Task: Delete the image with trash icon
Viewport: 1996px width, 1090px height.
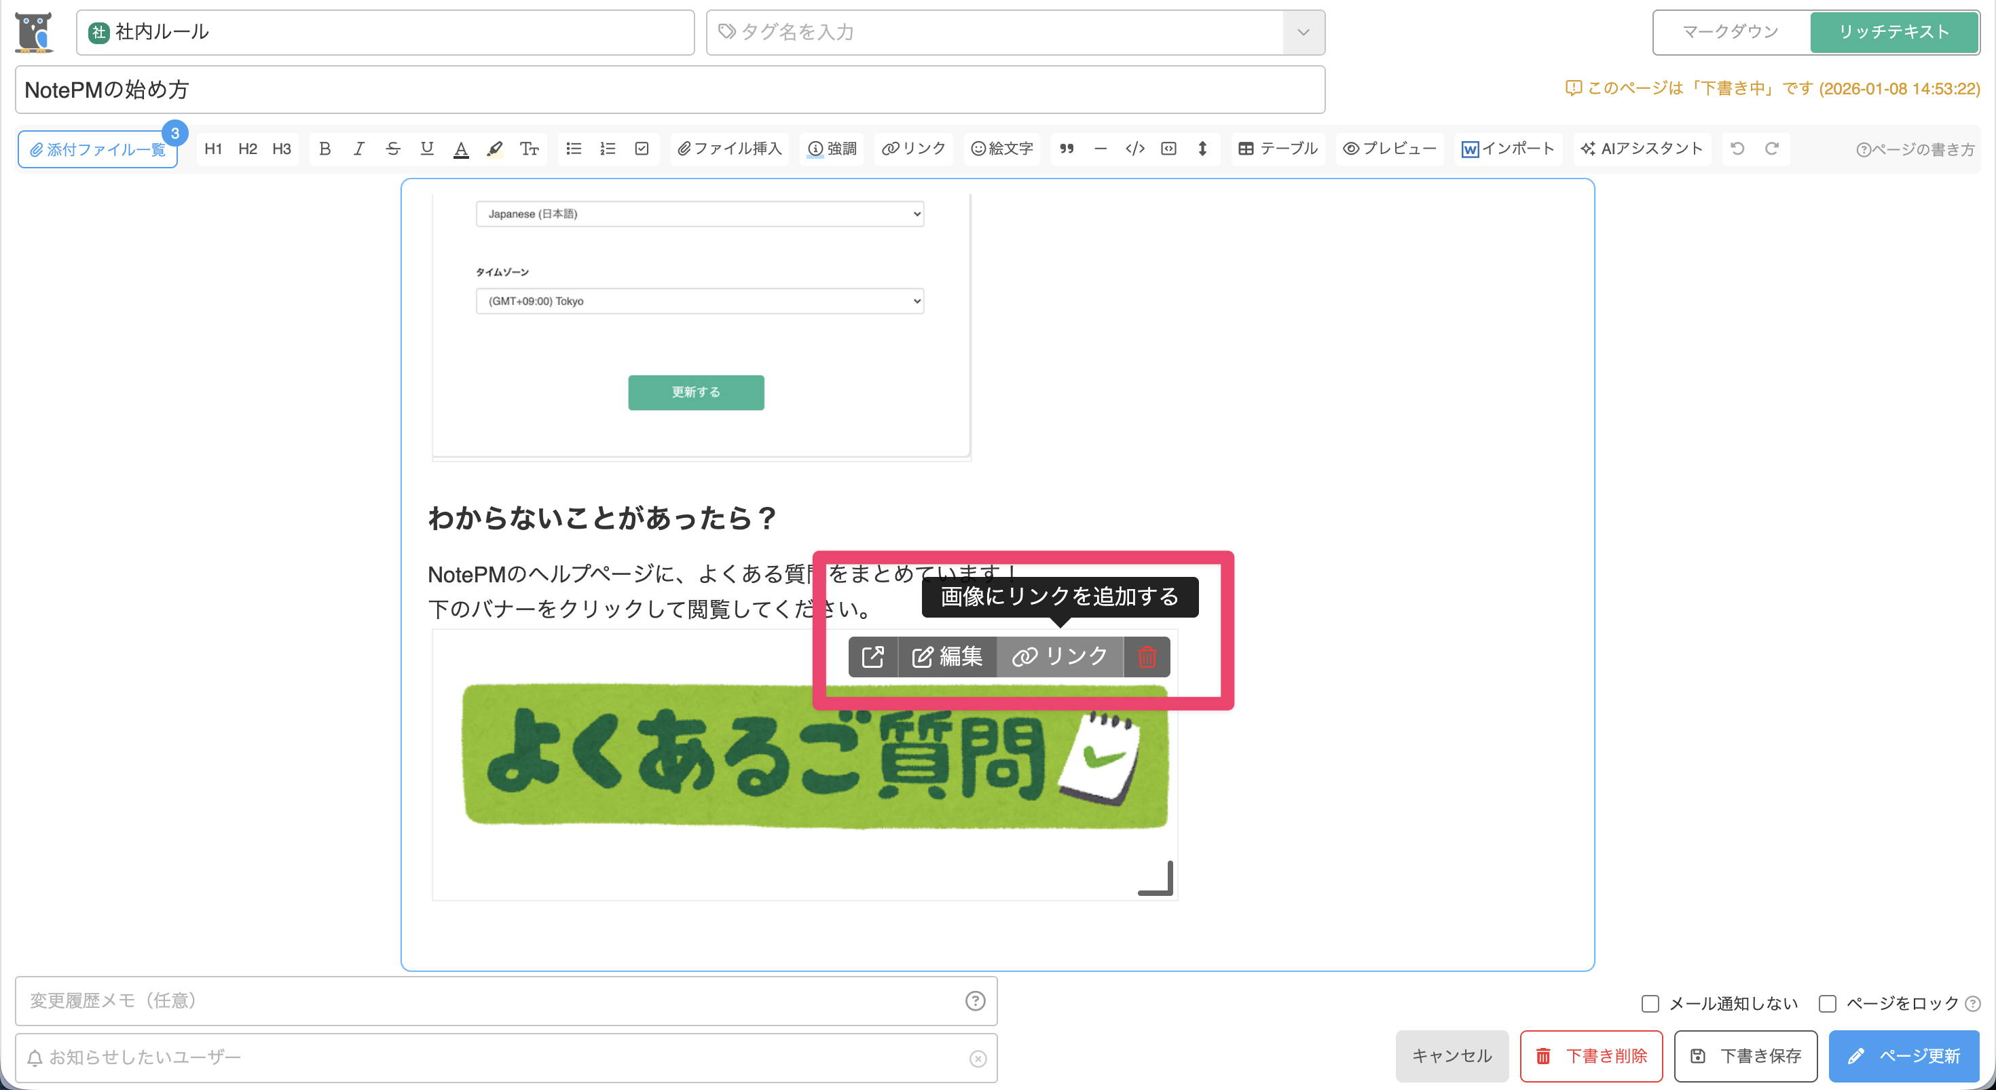Action: coord(1147,657)
